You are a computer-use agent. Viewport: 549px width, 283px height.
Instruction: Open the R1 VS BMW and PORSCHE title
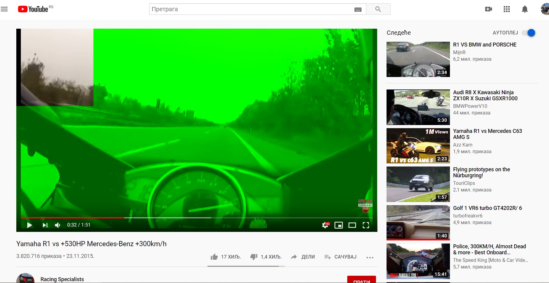pos(485,45)
